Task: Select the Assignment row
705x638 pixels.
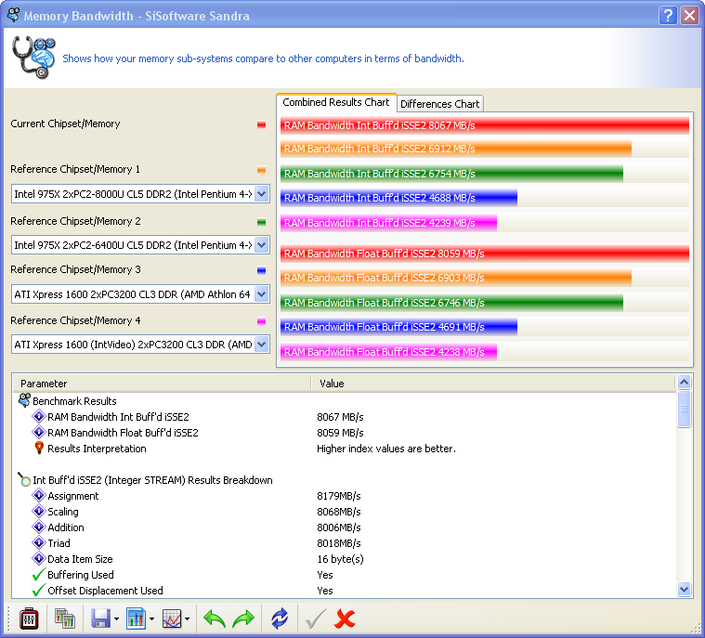Action: coord(345,496)
